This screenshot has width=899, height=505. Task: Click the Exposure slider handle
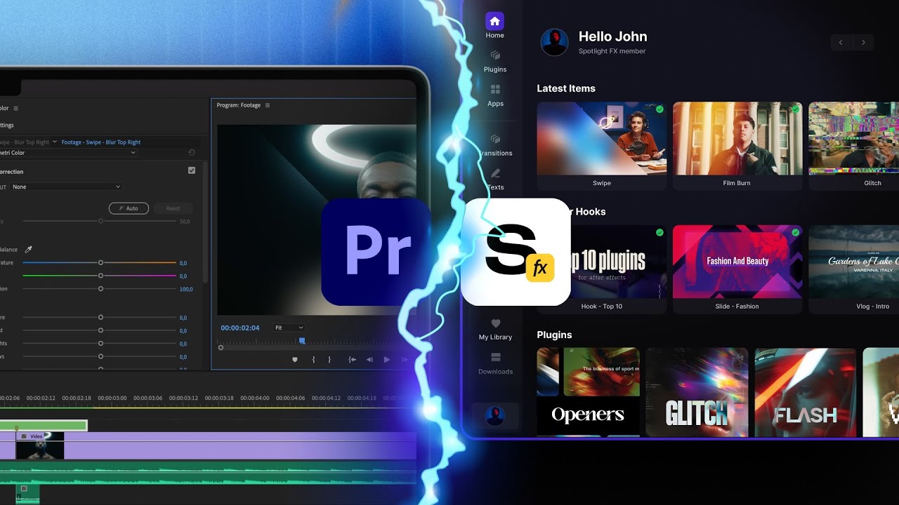[100, 317]
